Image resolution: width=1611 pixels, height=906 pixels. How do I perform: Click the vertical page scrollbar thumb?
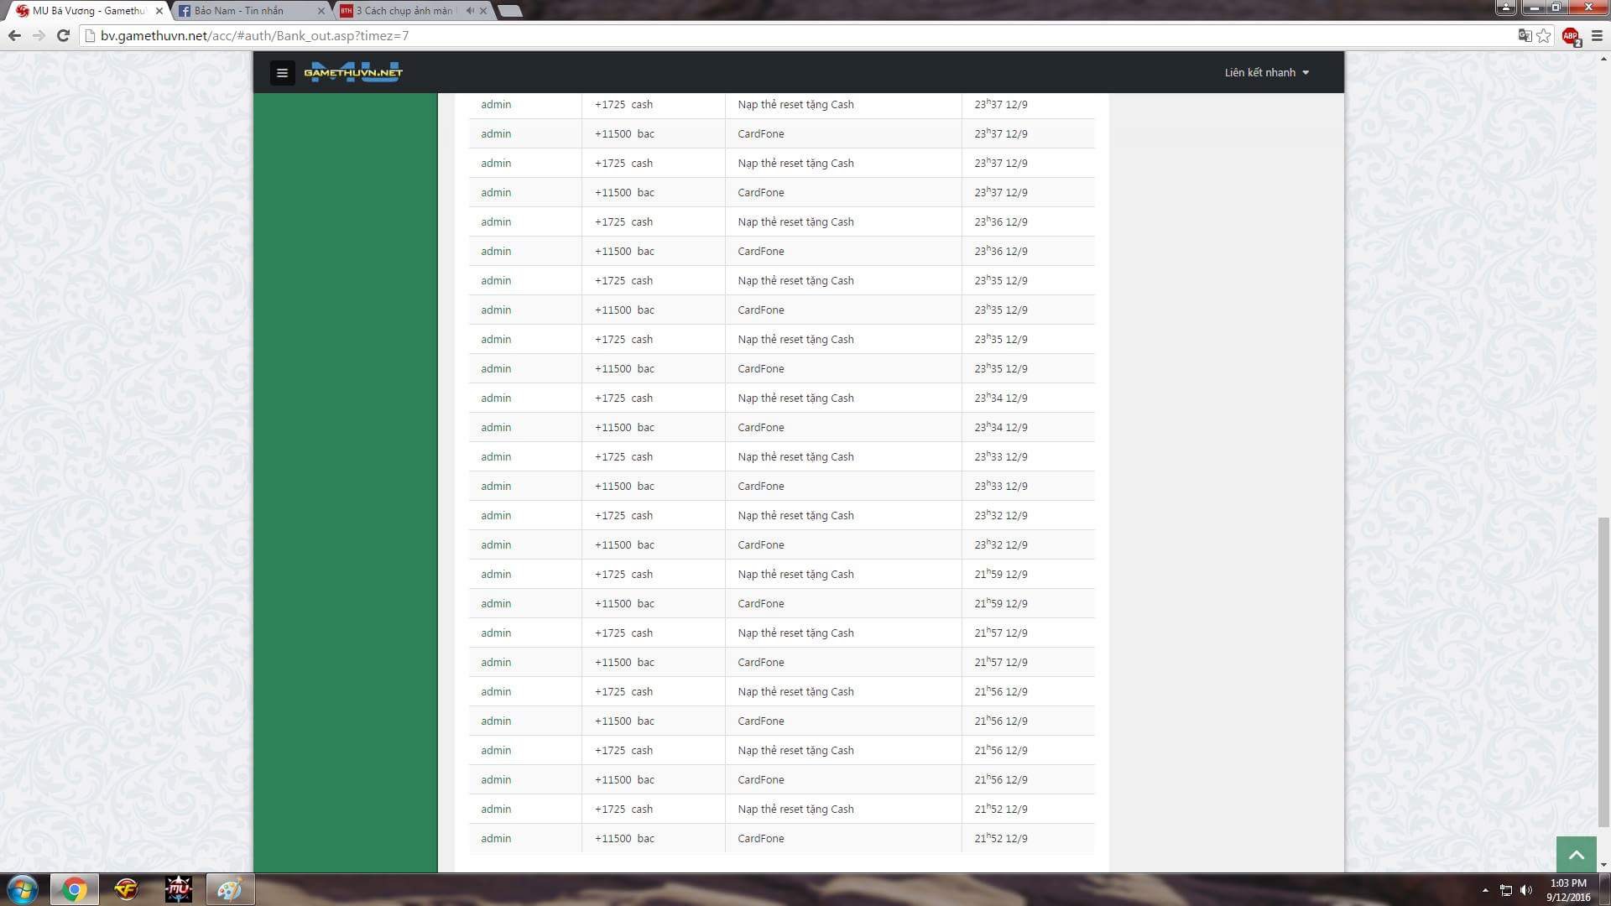1603,671
